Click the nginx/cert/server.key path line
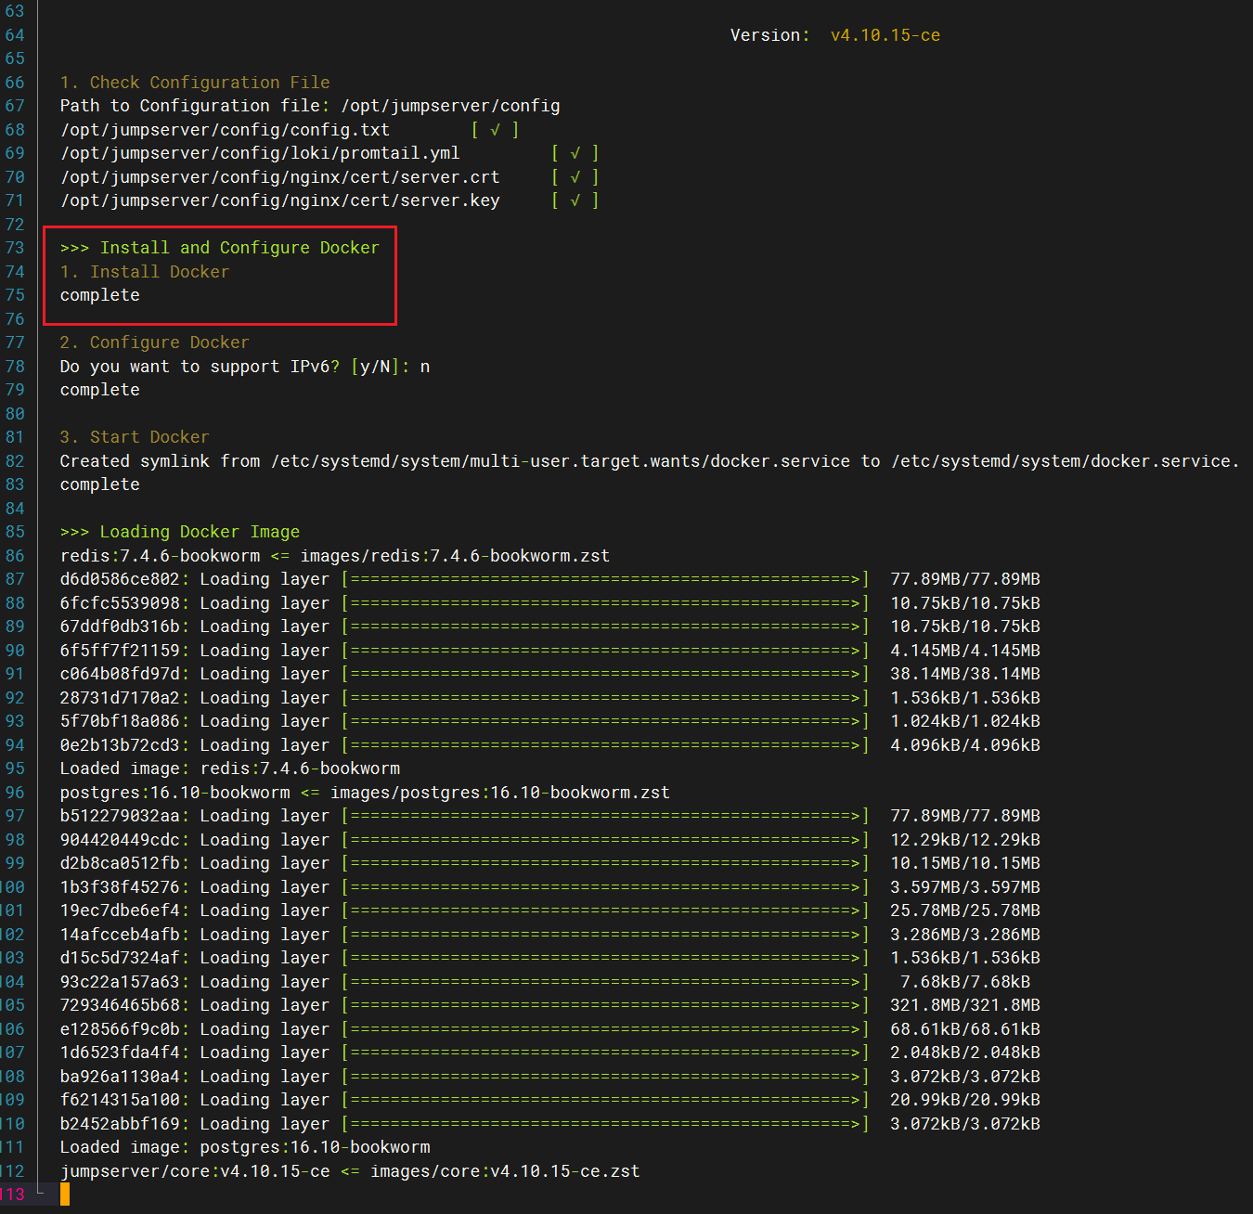 click(280, 200)
